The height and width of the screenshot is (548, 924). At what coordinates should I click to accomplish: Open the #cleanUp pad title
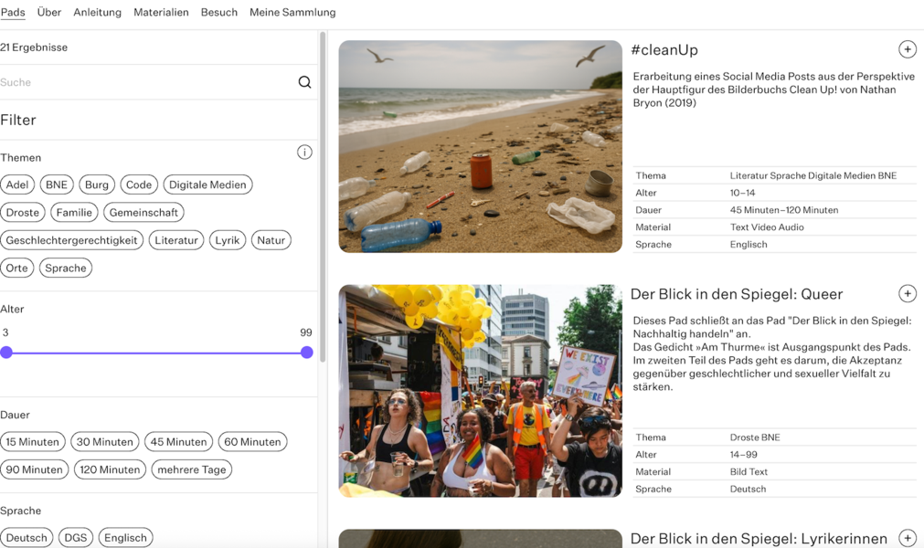(664, 50)
